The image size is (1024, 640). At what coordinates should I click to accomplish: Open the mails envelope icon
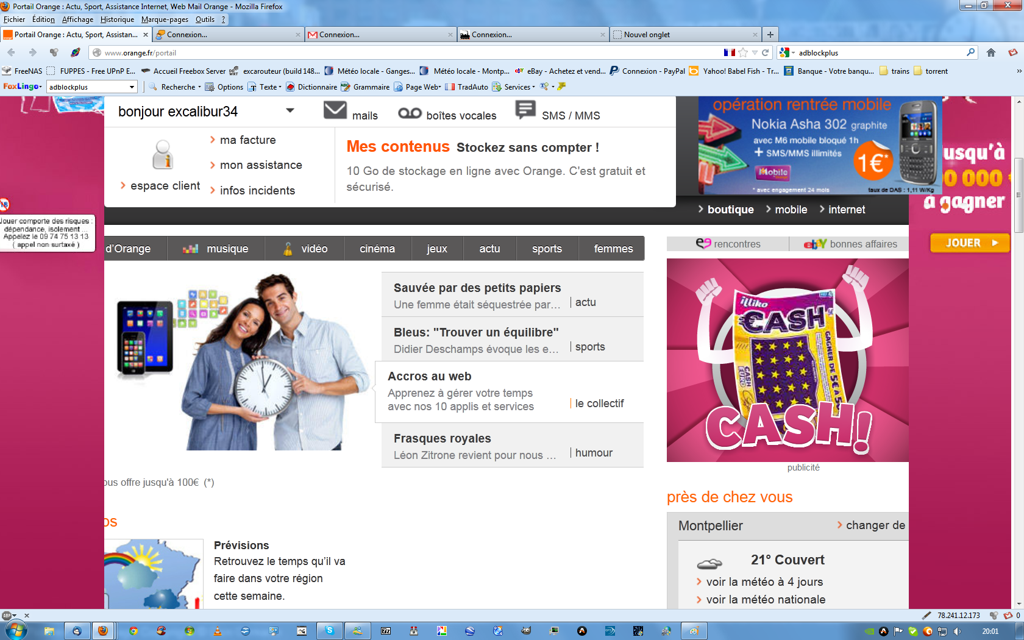[335, 110]
